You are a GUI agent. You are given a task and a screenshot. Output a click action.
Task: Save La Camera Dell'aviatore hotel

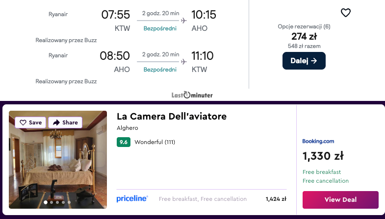tap(30, 122)
